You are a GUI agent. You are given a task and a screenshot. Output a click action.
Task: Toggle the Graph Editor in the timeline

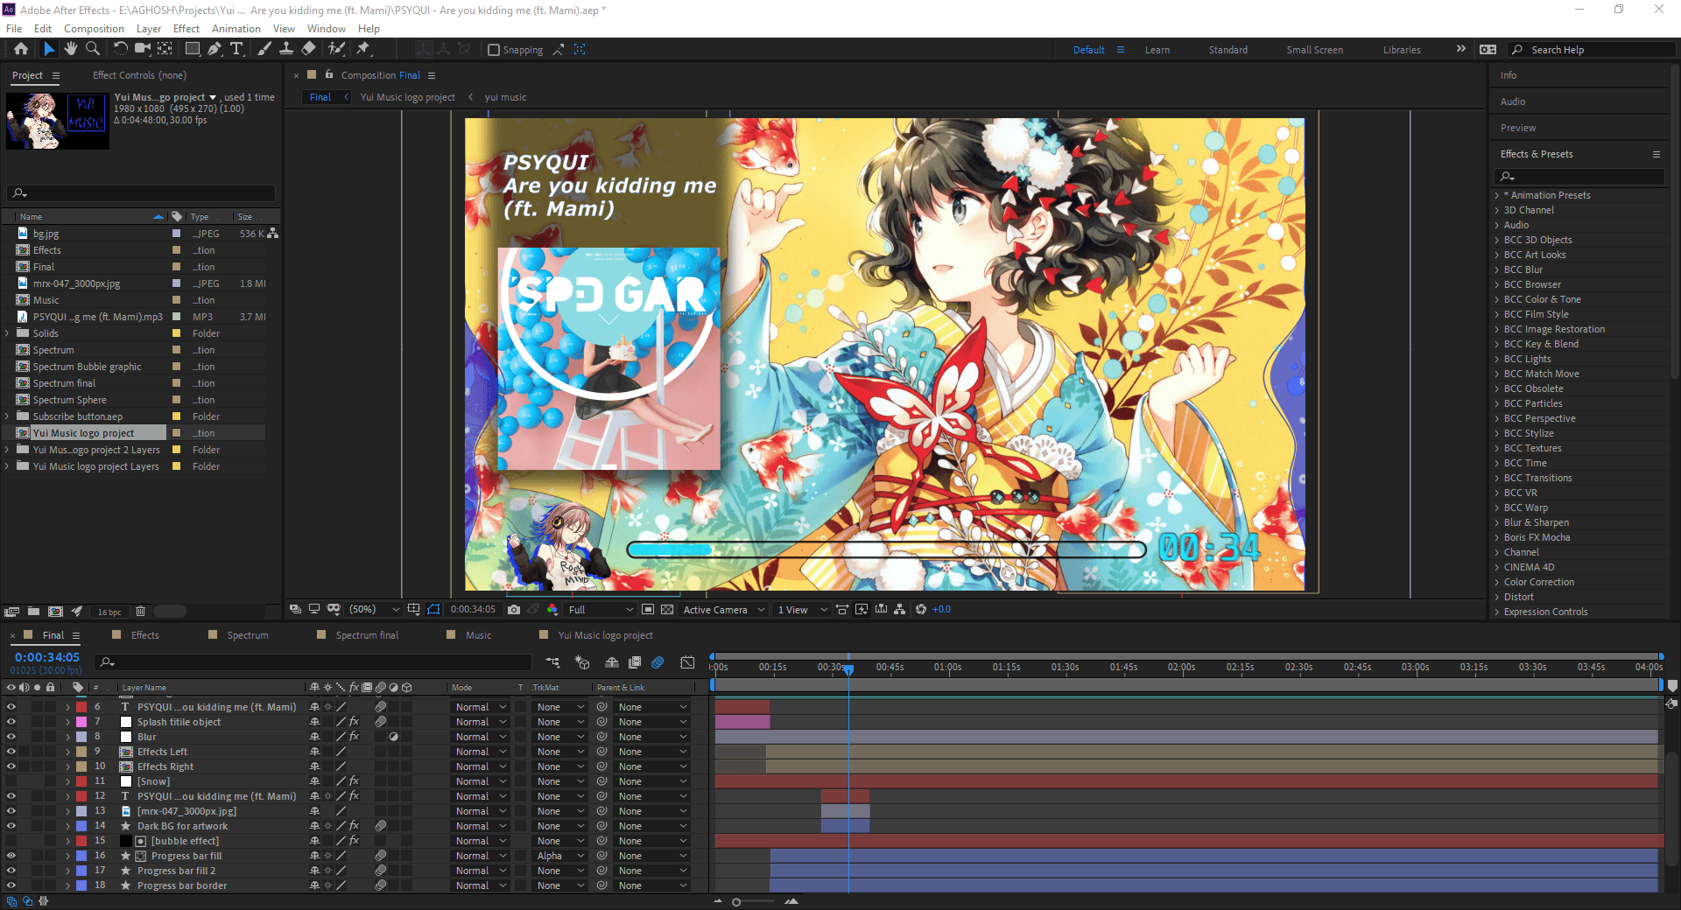click(x=688, y=662)
